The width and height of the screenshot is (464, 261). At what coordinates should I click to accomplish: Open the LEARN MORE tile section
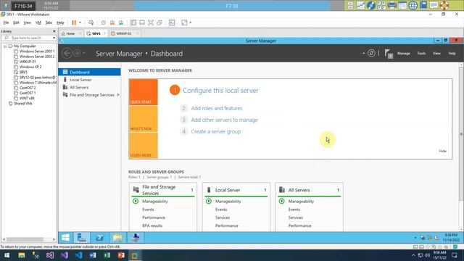tap(144, 145)
